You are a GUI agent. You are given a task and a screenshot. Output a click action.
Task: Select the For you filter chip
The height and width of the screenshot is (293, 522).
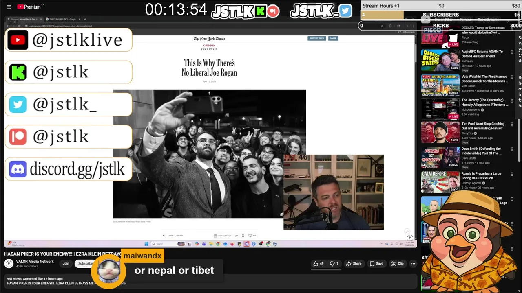465,20
